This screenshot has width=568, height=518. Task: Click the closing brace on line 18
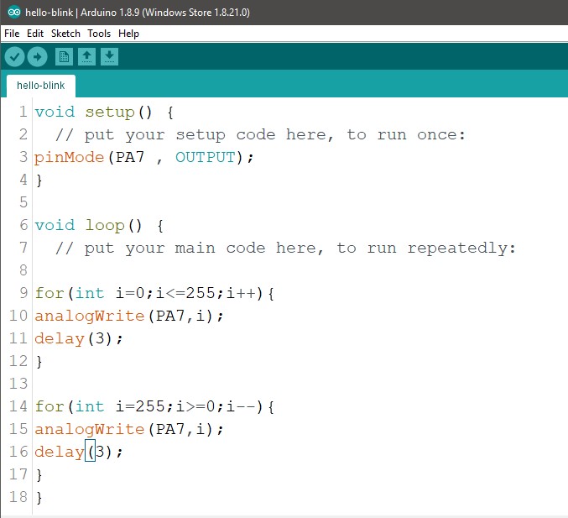click(39, 498)
